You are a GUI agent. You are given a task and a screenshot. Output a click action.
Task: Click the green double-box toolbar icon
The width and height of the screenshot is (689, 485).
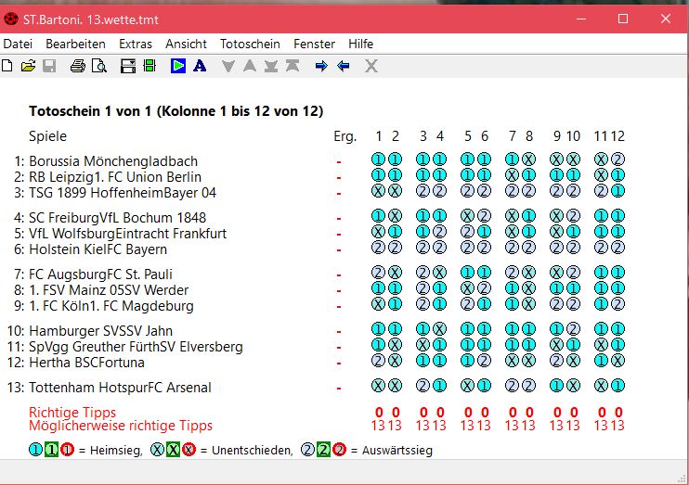click(x=149, y=66)
